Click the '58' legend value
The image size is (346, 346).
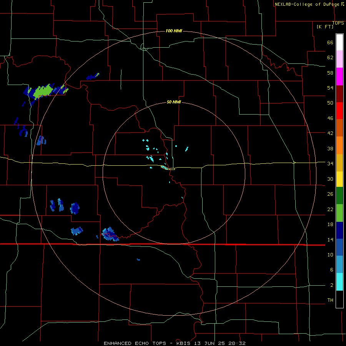(x=330, y=73)
